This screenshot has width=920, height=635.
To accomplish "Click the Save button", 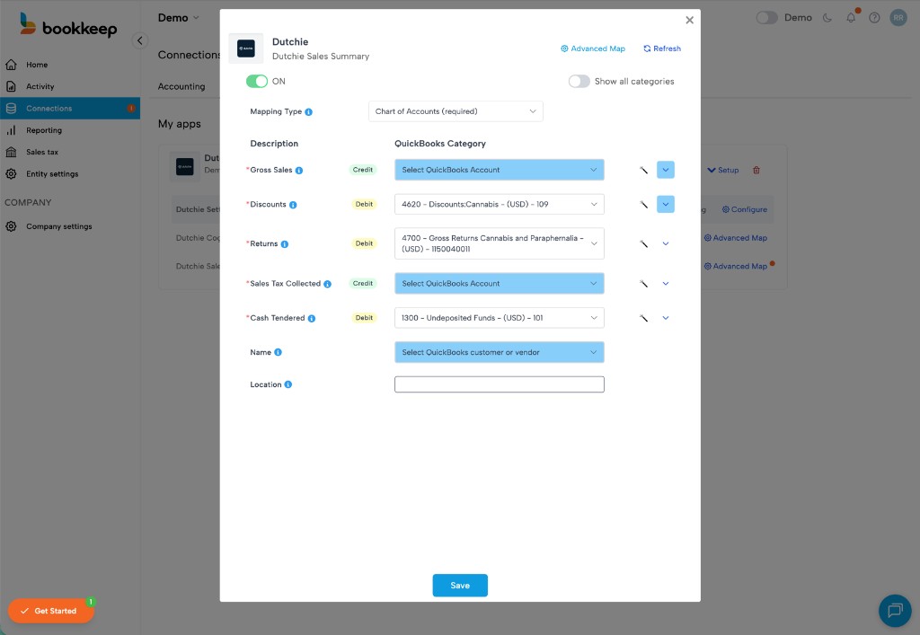I will tap(460, 586).
